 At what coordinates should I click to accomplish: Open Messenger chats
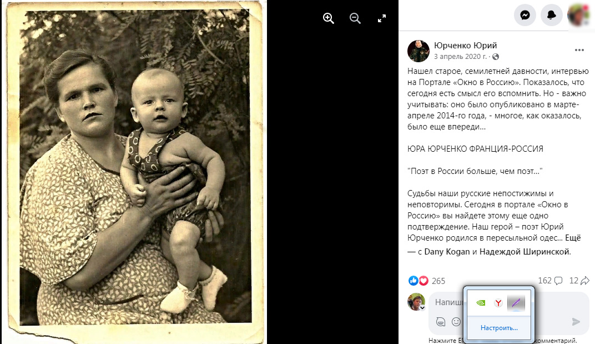coord(525,15)
